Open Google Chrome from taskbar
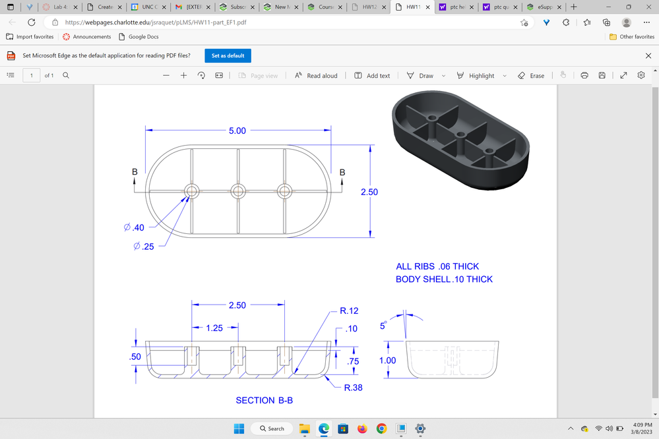The image size is (659, 439). click(x=382, y=428)
